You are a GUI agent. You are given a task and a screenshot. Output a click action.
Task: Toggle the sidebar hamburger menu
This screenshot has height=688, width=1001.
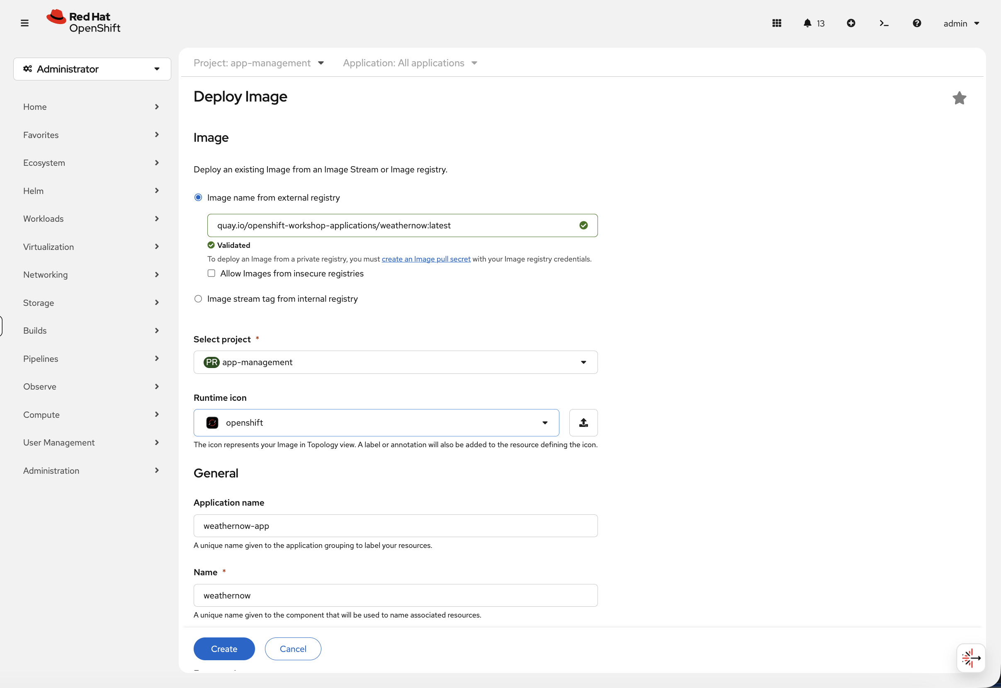tap(24, 23)
